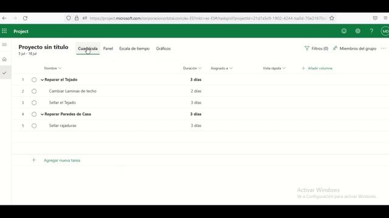Toggle the left navigation hamburger menu
This screenshot has height=218, width=389.
[4, 44]
